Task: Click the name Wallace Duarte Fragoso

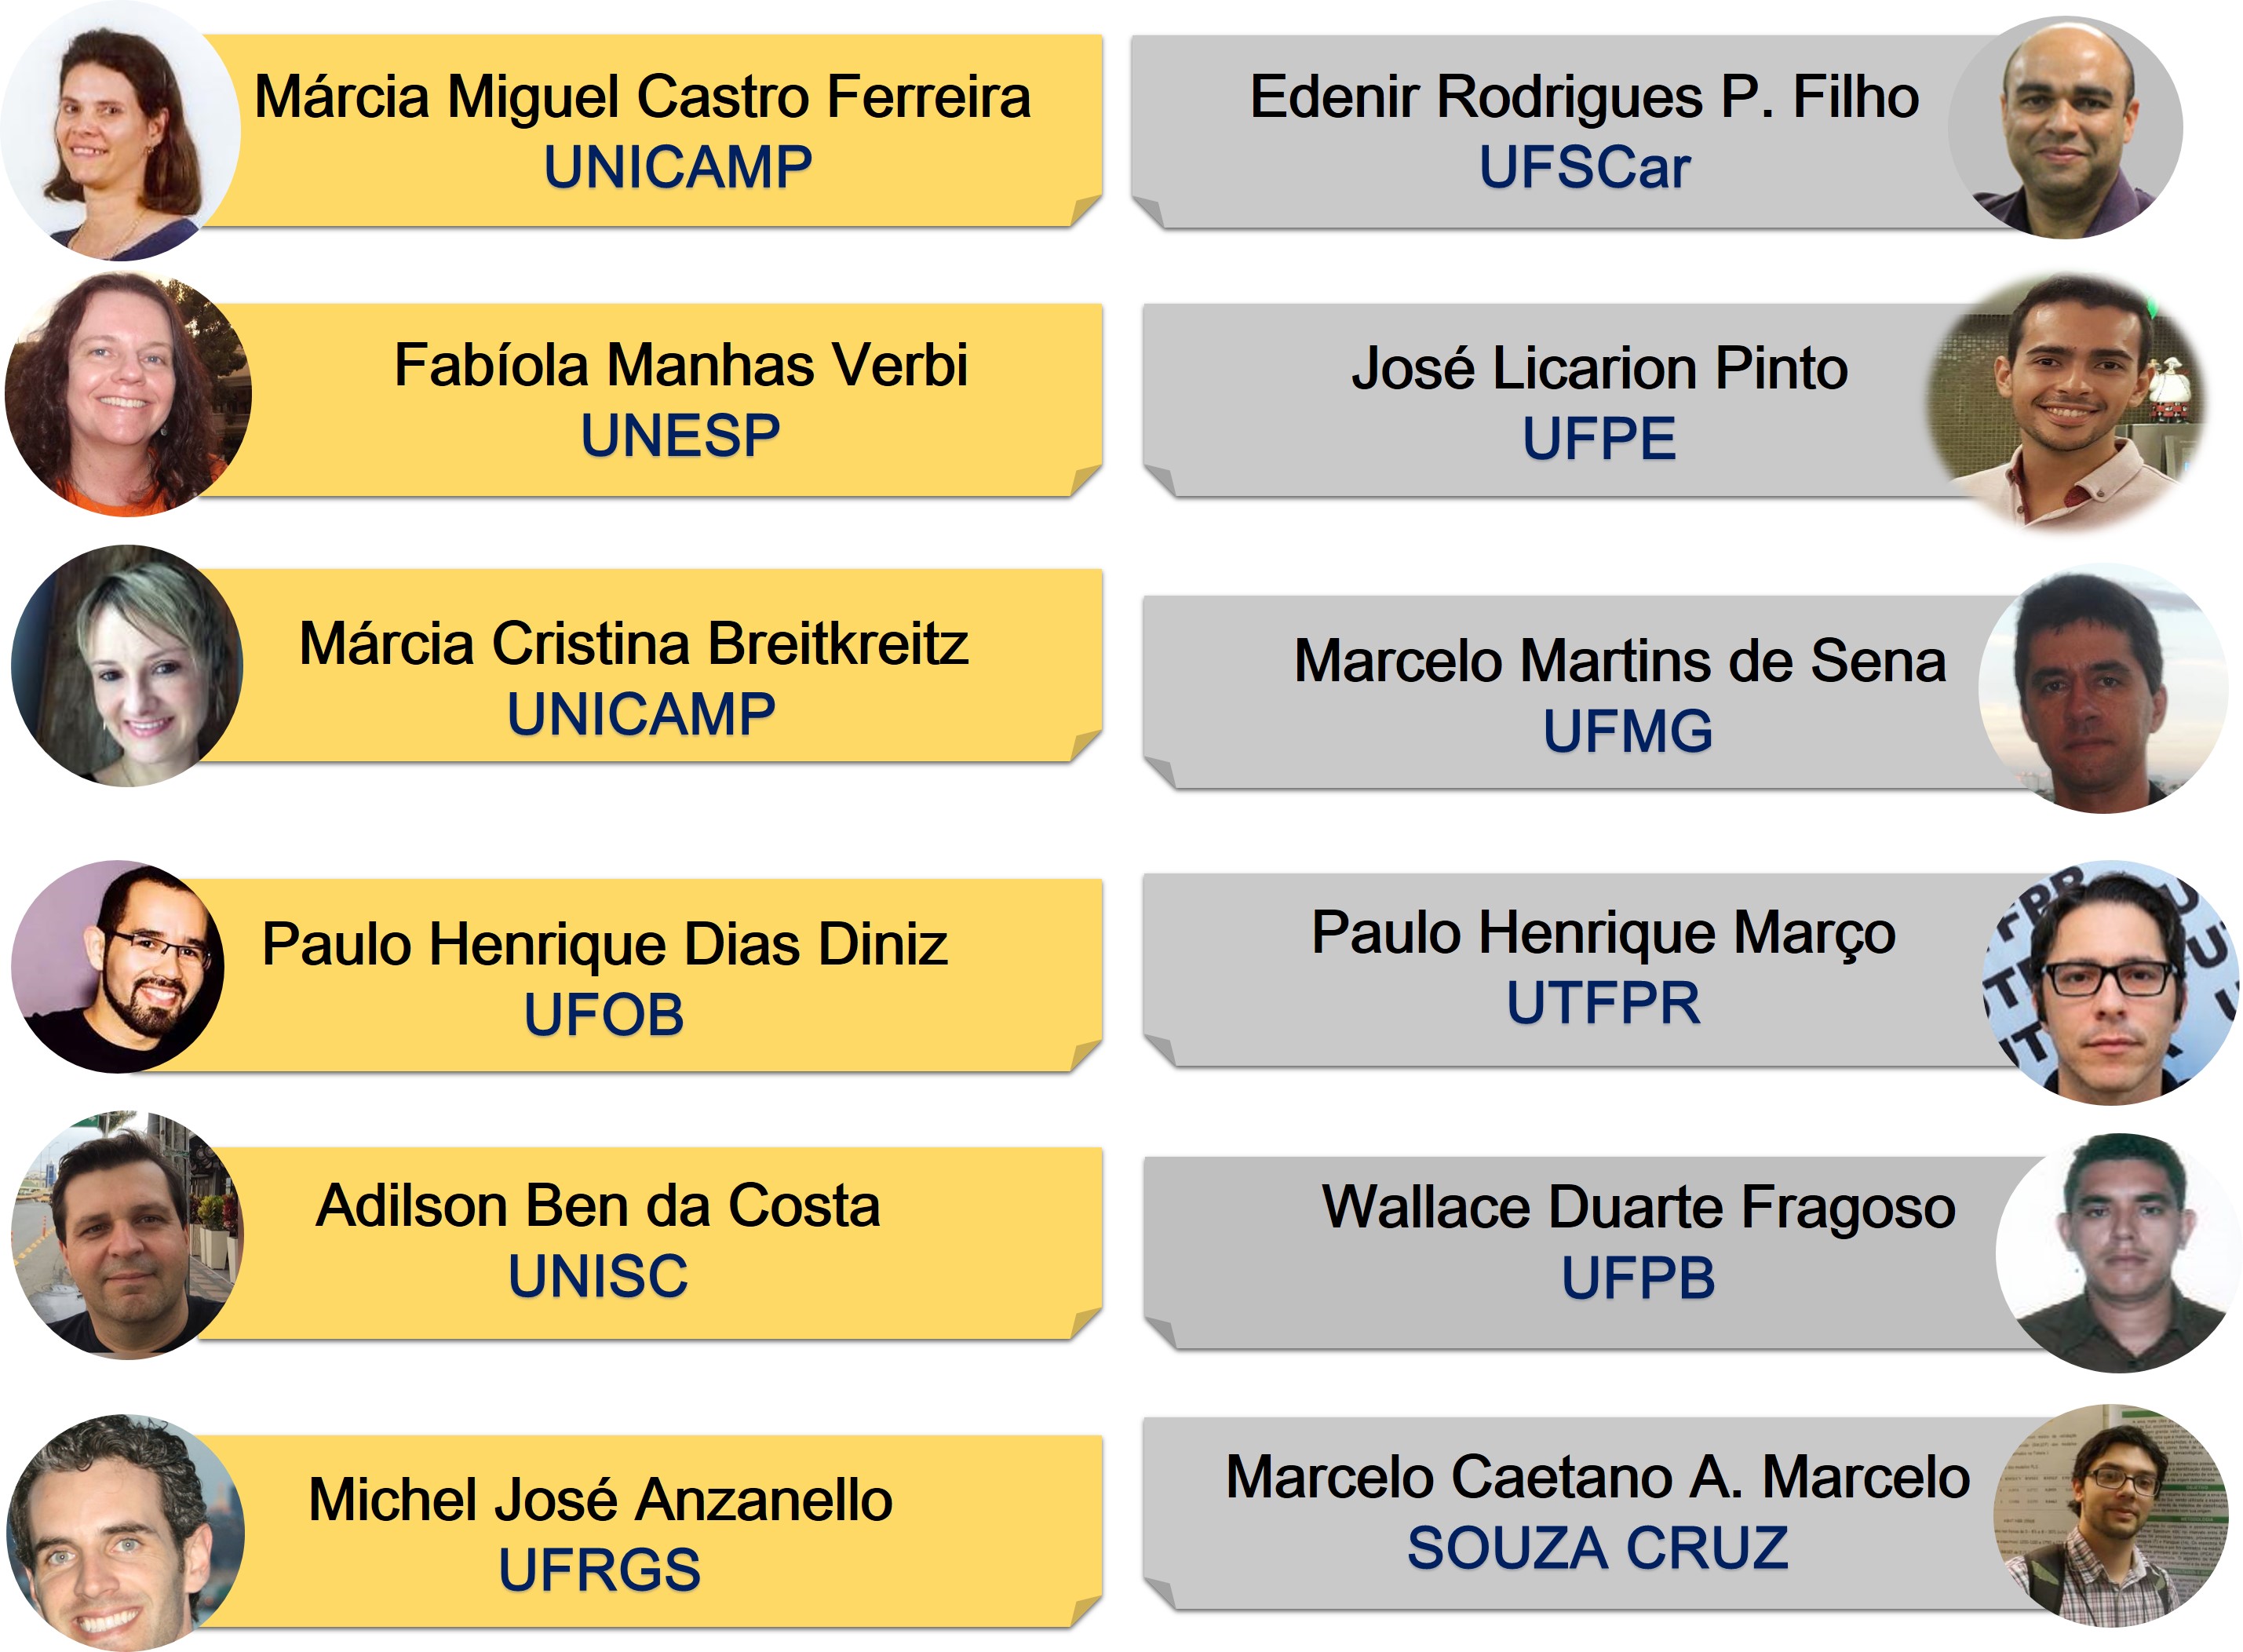Action: pyautogui.click(x=1638, y=1208)
